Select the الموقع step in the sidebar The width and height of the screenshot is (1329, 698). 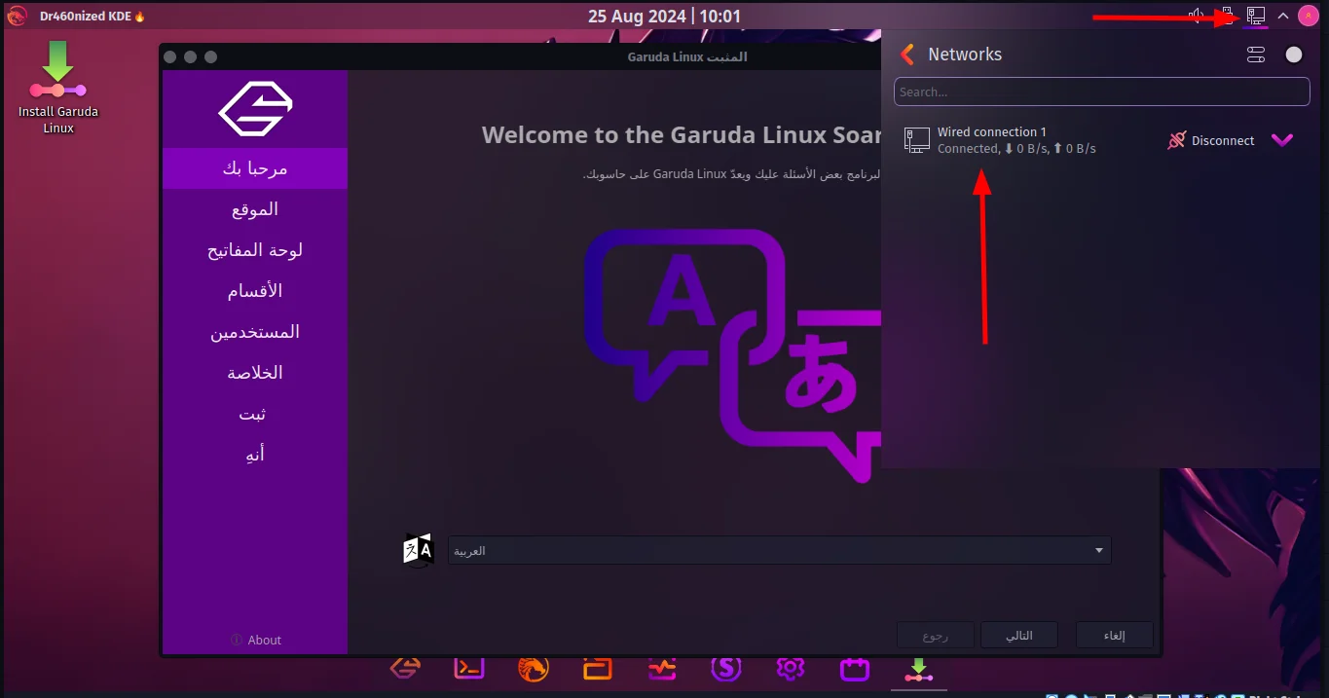[255, 209]
